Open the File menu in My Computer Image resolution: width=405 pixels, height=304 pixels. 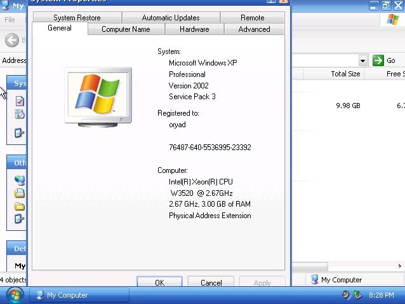[10, 20]
